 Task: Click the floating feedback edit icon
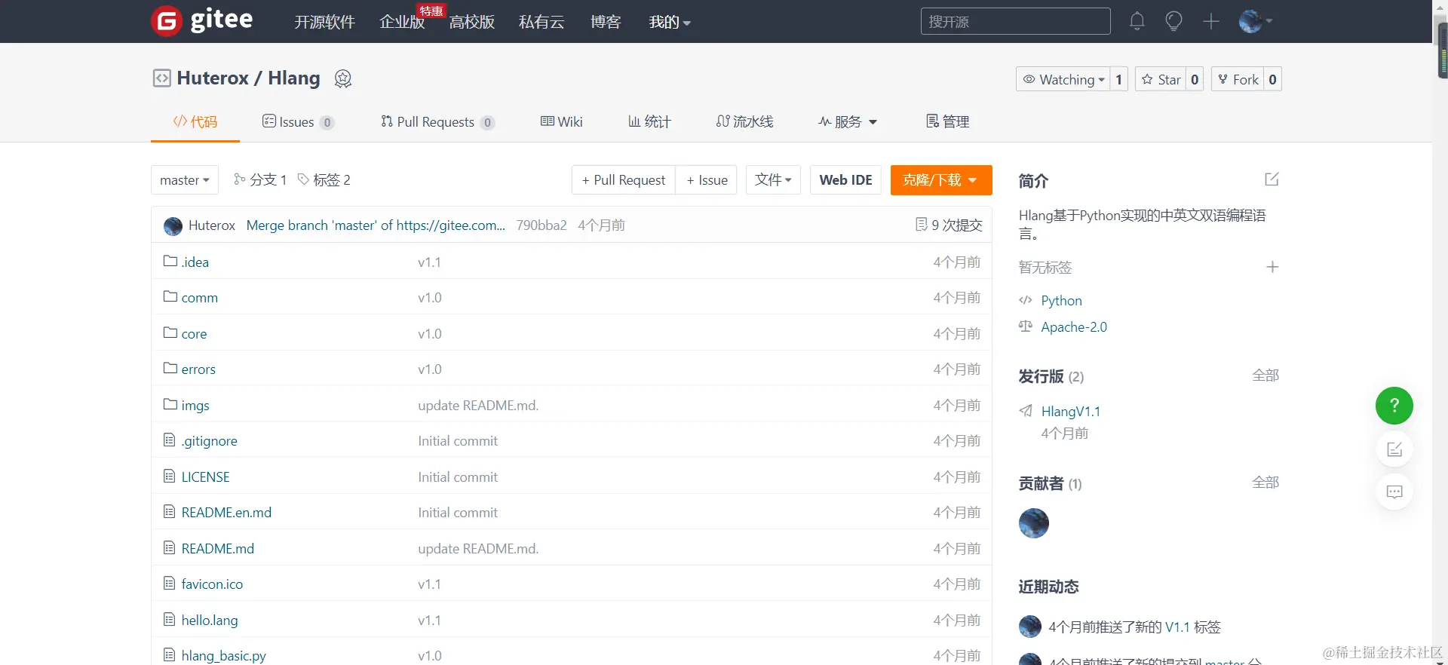[1394, 449]
